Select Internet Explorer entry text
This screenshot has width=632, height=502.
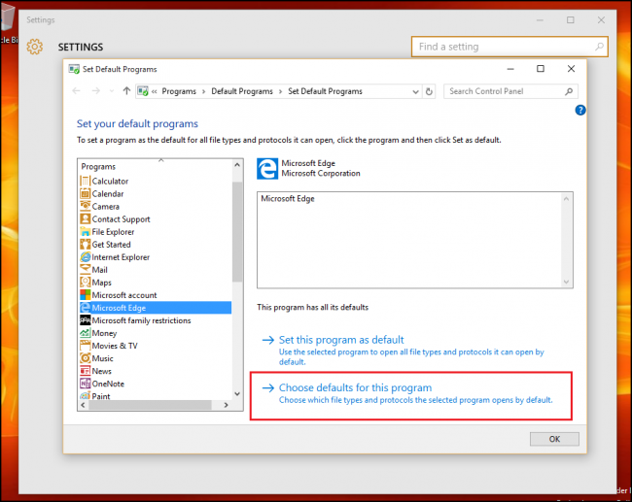(121, 257)
